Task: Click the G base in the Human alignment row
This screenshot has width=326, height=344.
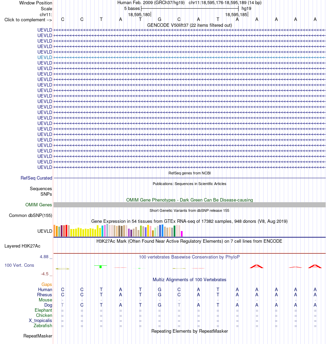Action: point(160,290)
